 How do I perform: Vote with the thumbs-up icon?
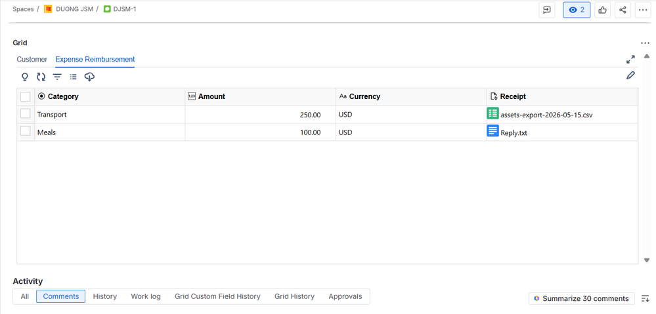[x=602, y=10]
